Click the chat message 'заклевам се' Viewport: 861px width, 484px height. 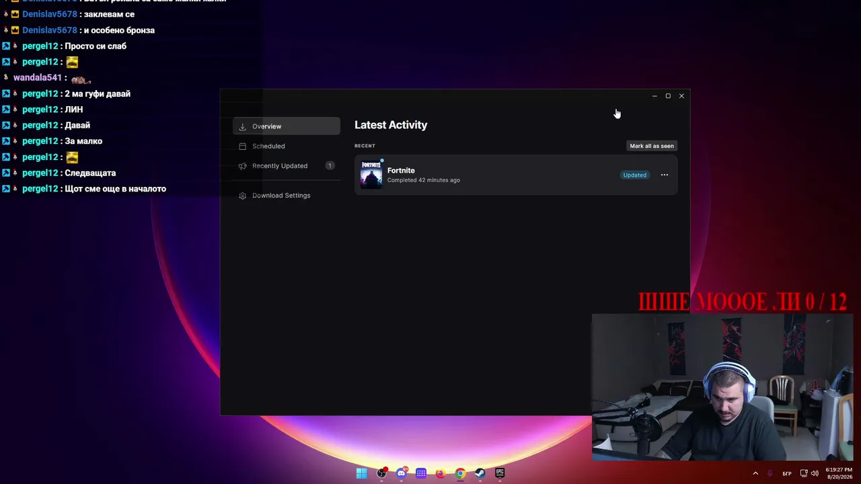[109, 14]
